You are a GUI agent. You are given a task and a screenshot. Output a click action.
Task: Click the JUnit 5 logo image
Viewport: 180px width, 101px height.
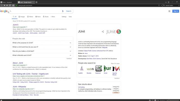(x=114, y=32)
